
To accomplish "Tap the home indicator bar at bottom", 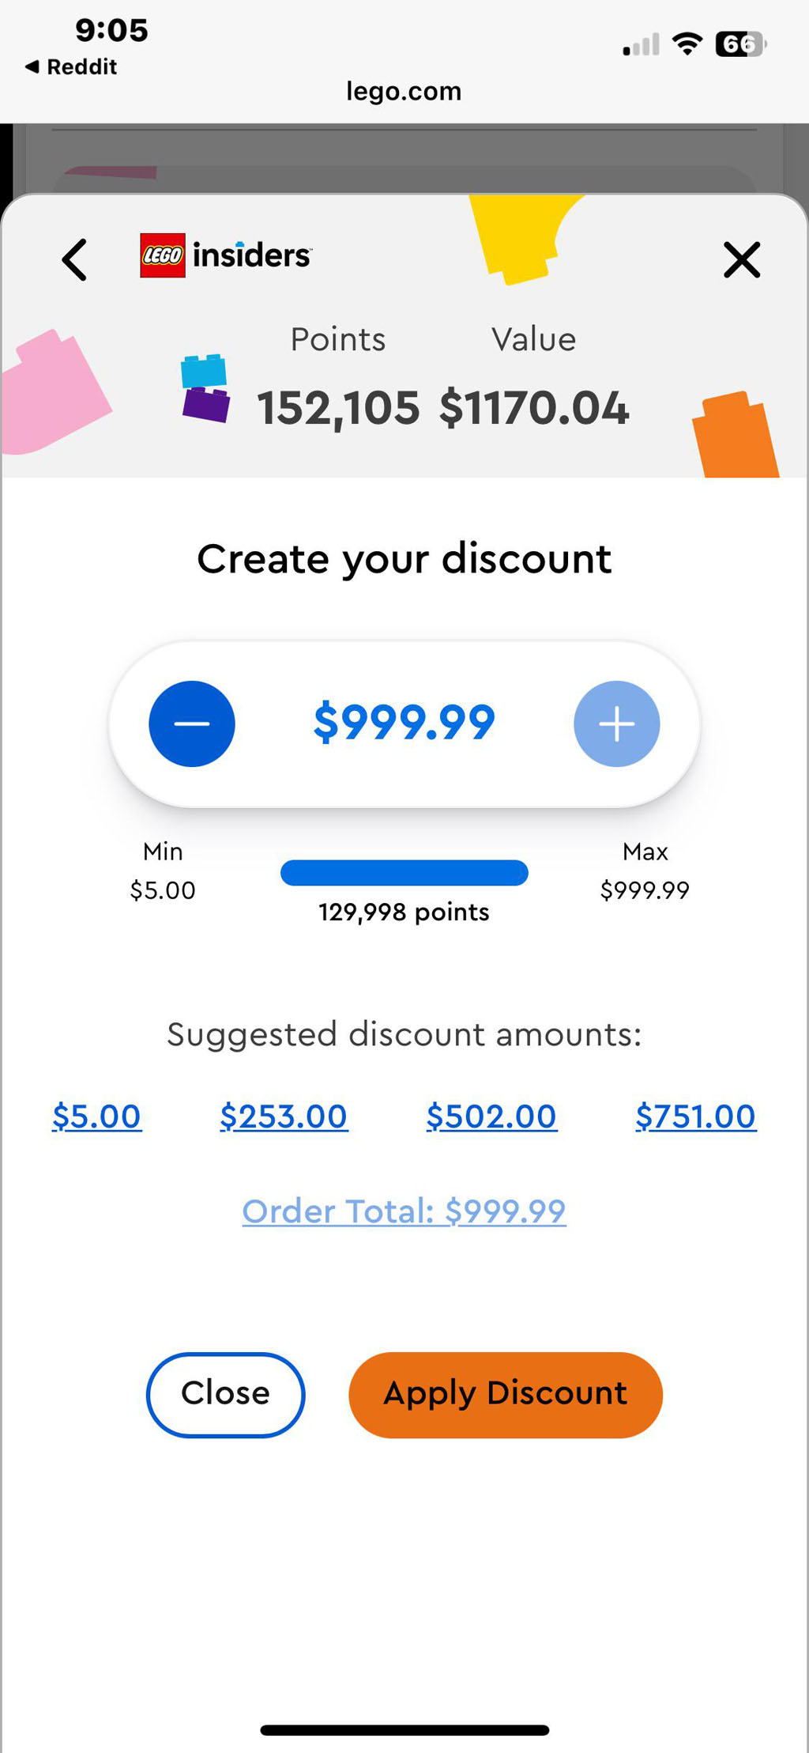I will click(x=404, y=1730).
